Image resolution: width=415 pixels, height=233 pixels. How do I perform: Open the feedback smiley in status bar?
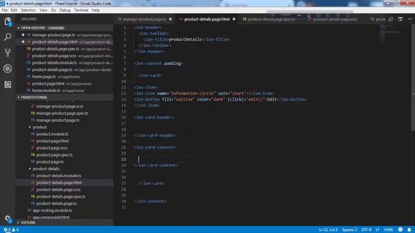(x=401, y=230)
